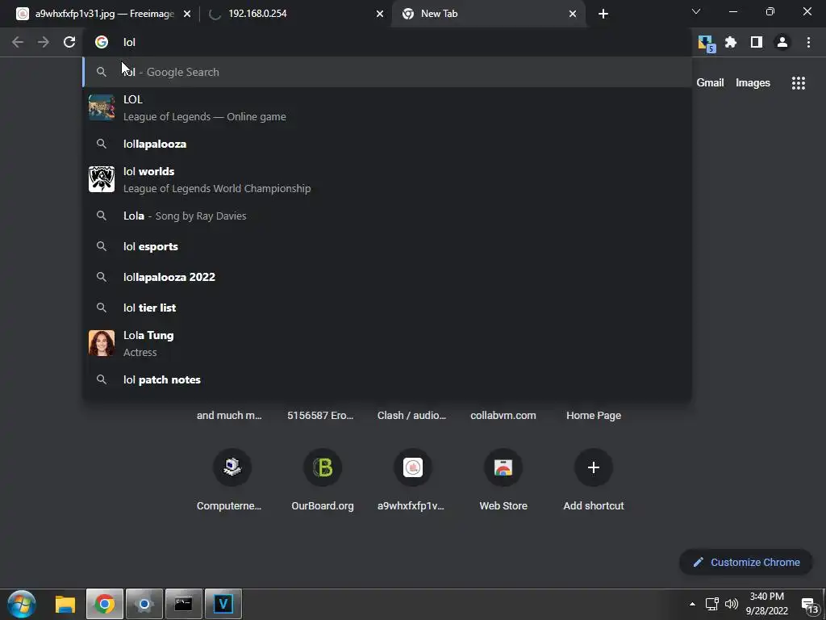Choose the lol tier list suggestion
This screenshot has width=826, height=620.
pos(387,308)
